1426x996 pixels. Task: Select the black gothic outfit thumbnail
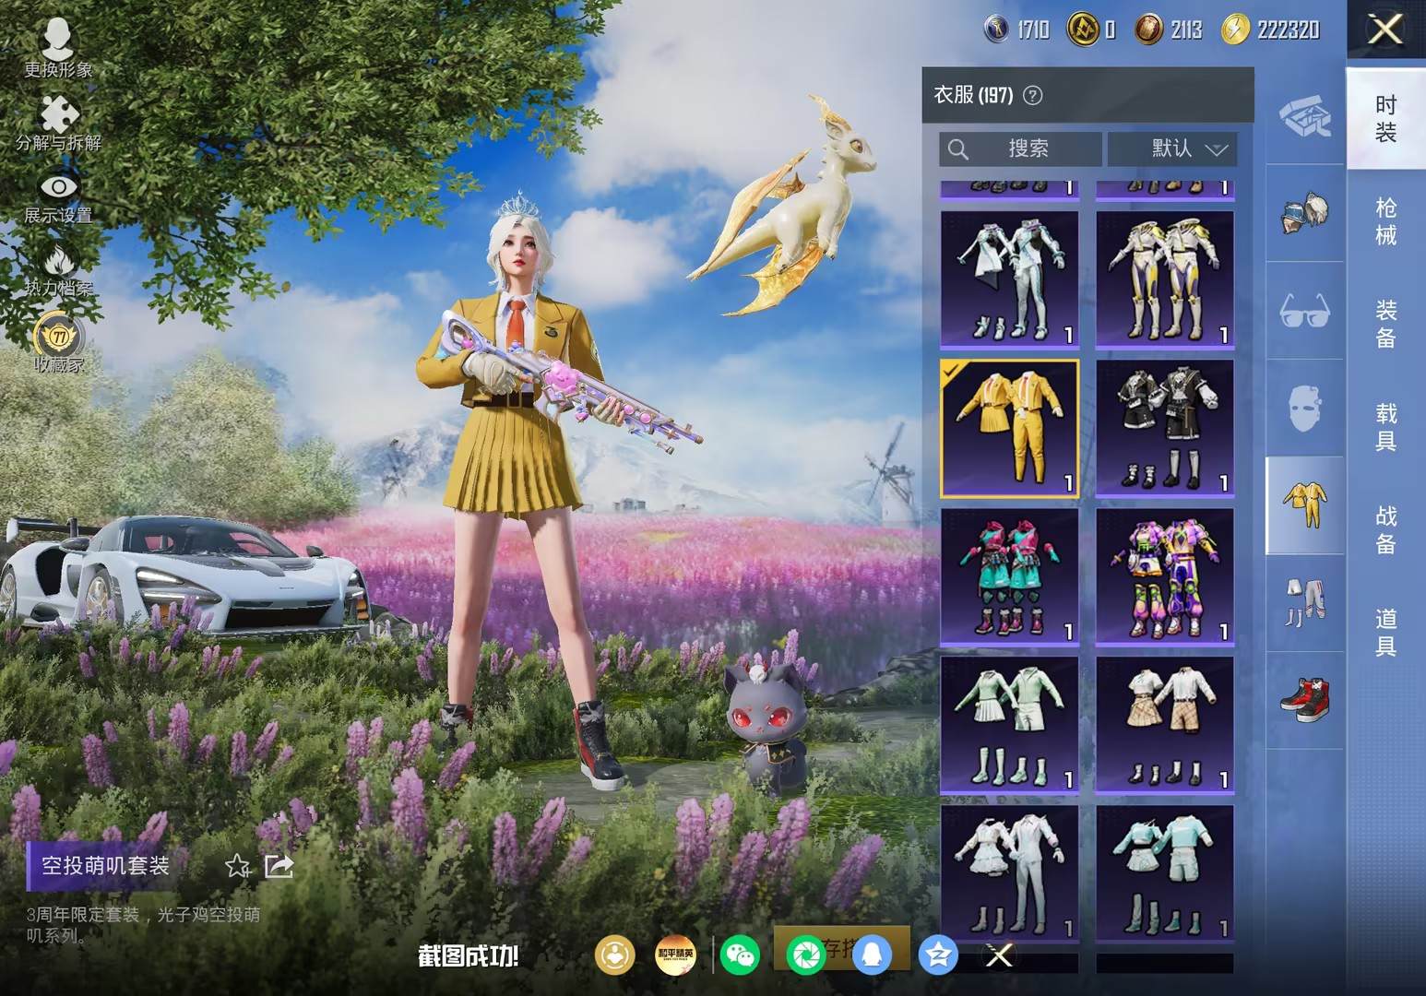[x=1165, y=429]
